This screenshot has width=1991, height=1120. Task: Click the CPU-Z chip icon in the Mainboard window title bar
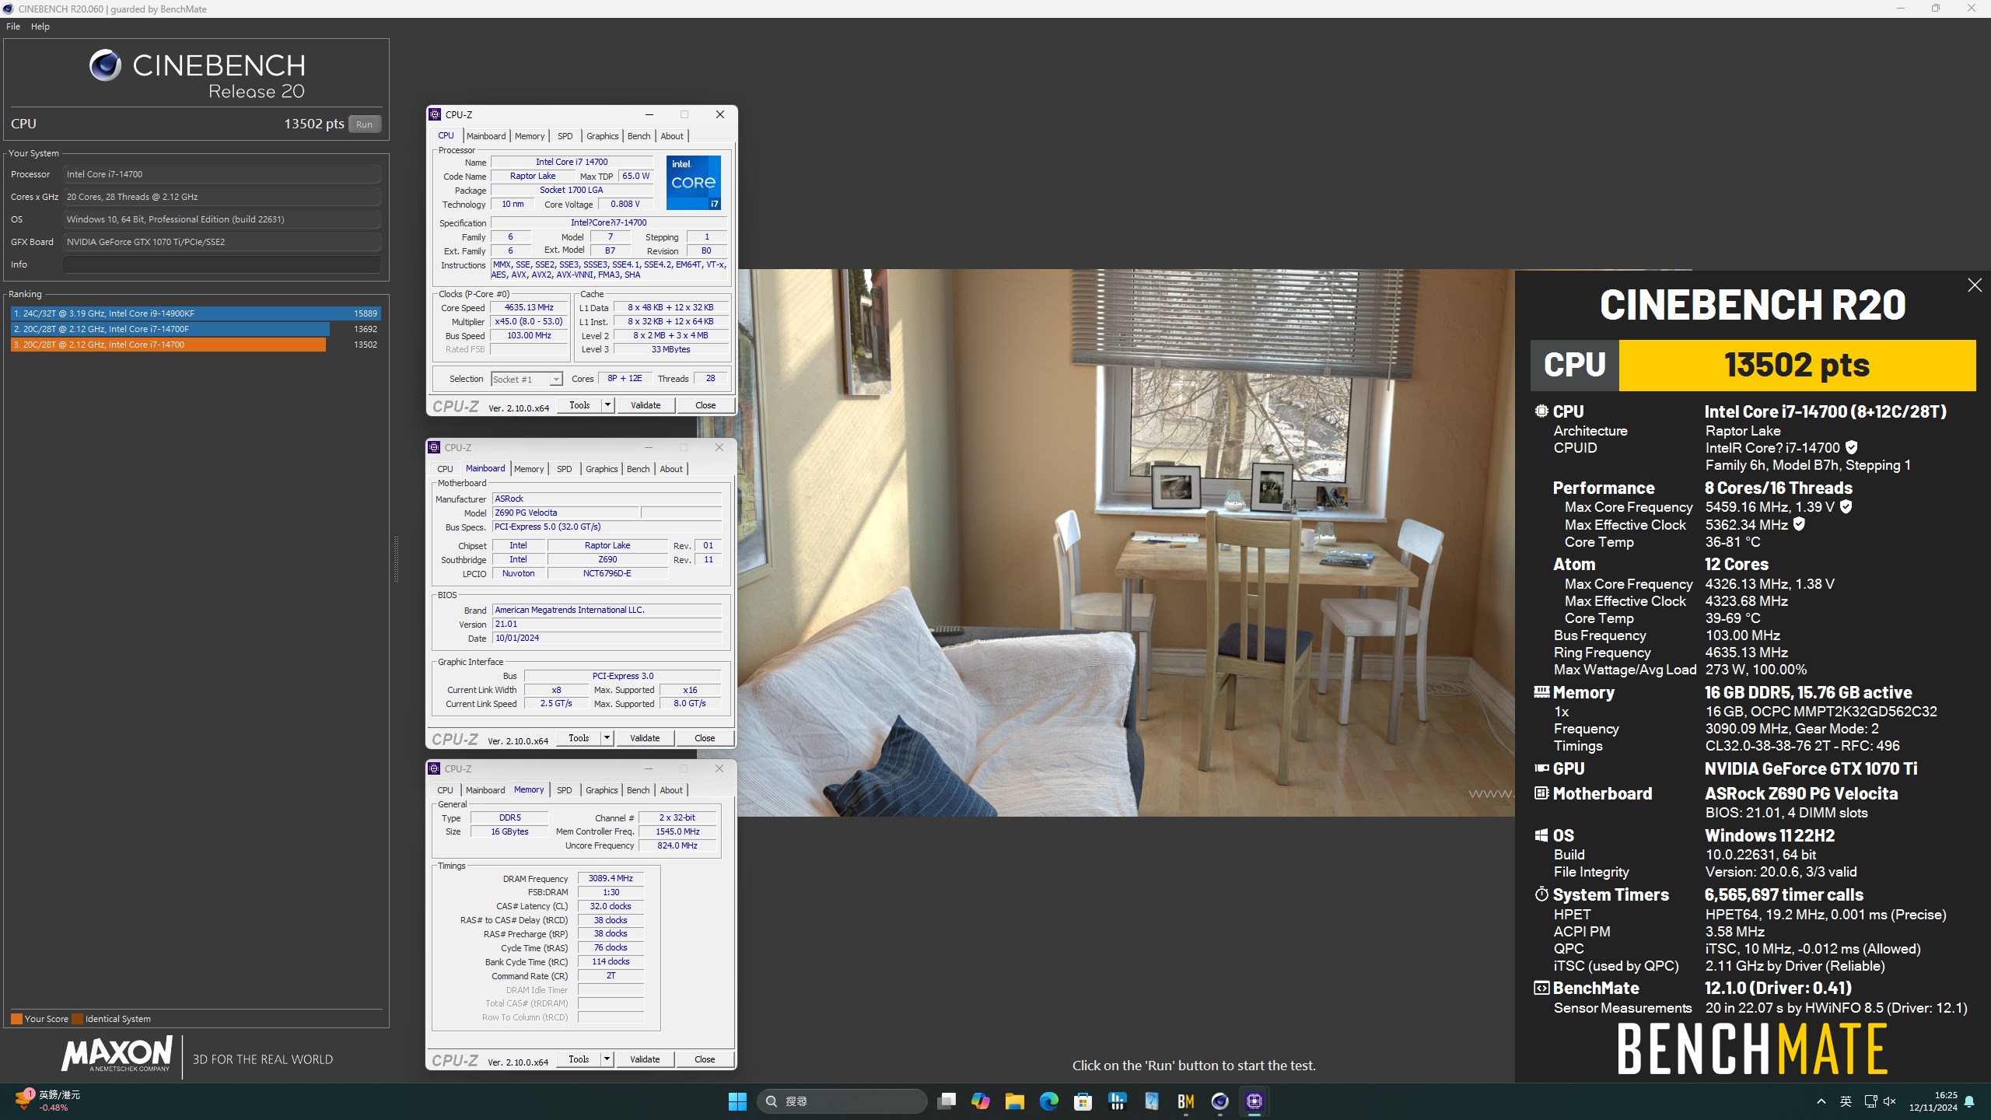click(434, 447)
